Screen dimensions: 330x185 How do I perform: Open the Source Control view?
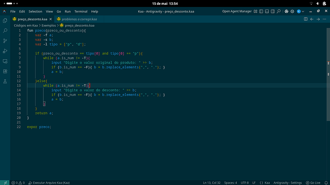coord(5,41)
